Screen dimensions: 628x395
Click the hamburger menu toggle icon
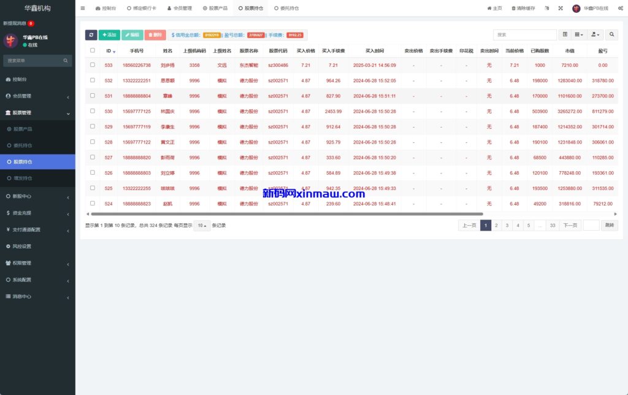pos(83,9)
